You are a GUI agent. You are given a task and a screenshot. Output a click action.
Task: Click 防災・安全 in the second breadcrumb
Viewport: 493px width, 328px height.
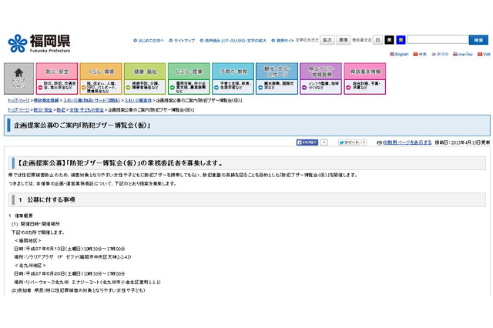point(43,110)
